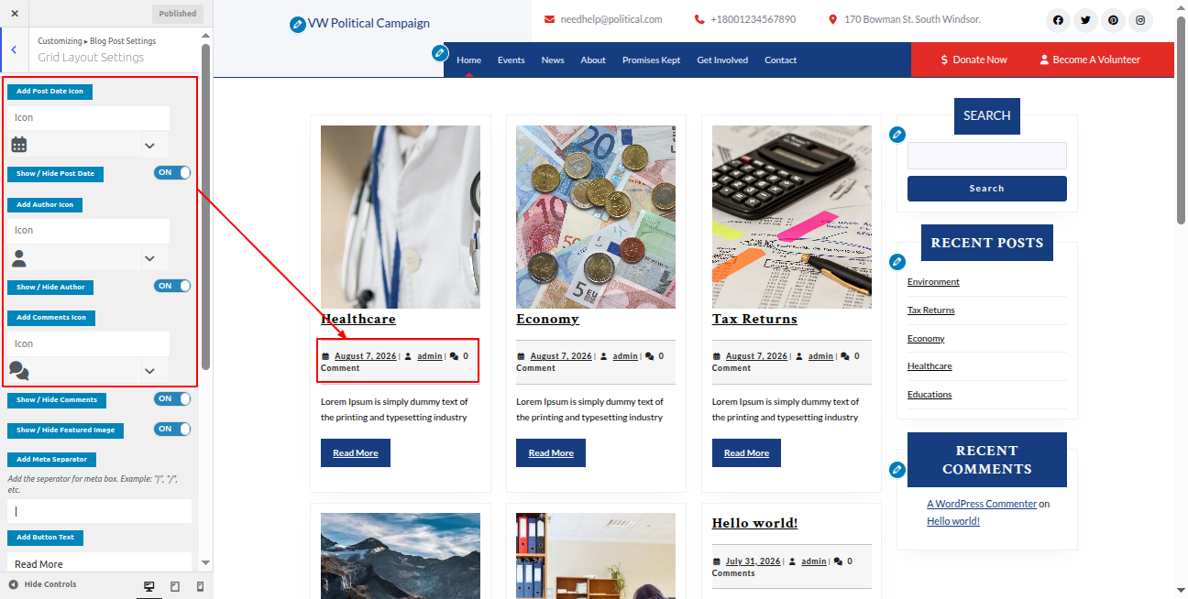This screenshot has width=1188, height=599.
Task: Open Home menu item
Action: (469, 60)
